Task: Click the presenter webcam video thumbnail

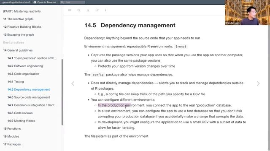Action: point(247,13)
